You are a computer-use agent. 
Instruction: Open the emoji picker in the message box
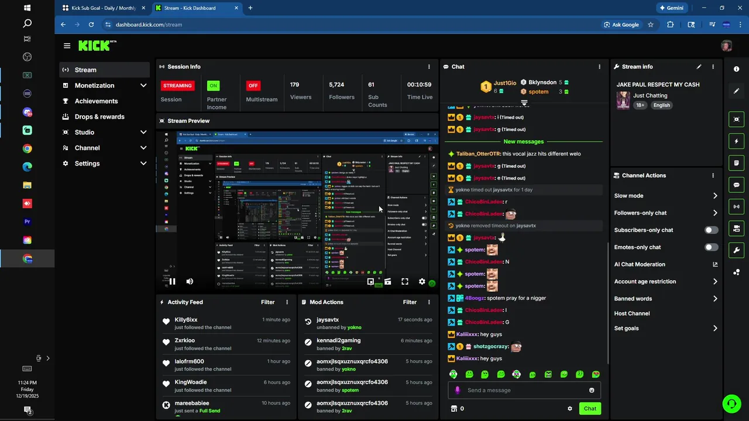(592, 390)
